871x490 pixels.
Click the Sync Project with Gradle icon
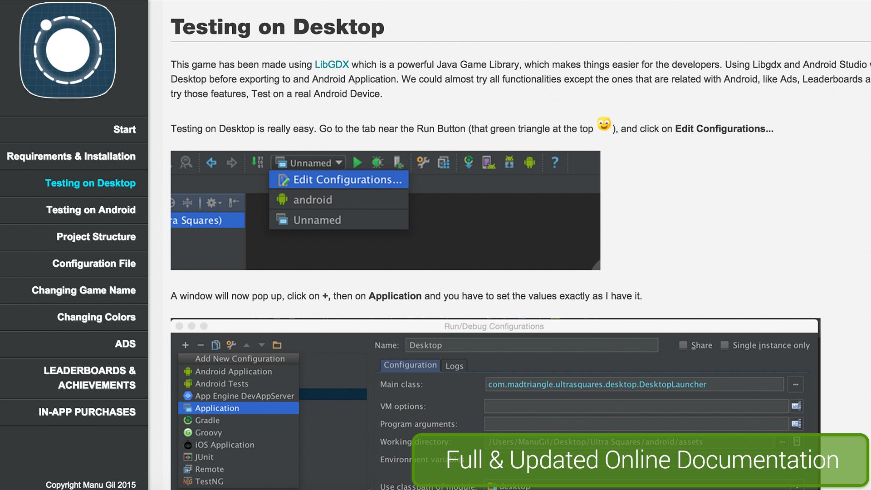tap(469, 162)
